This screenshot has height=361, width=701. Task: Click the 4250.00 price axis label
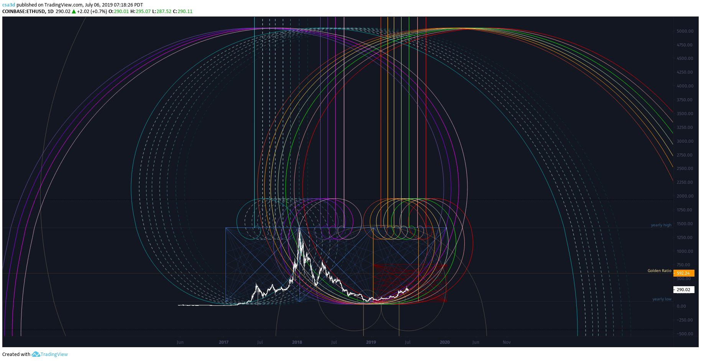click(685, 72)
